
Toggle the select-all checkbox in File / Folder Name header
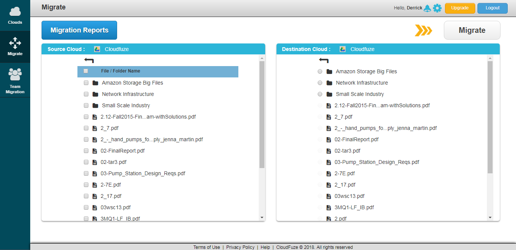tap(86, 71)
